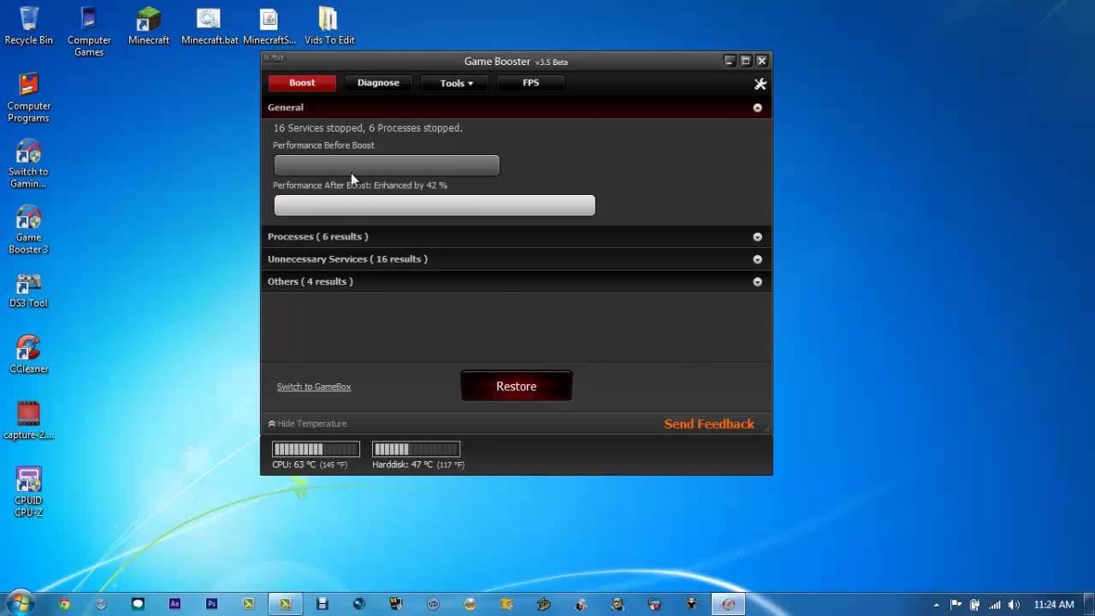Switch to the FPS tab
Viewport: 1095px width, 616px height.
[x=530, y=83]
